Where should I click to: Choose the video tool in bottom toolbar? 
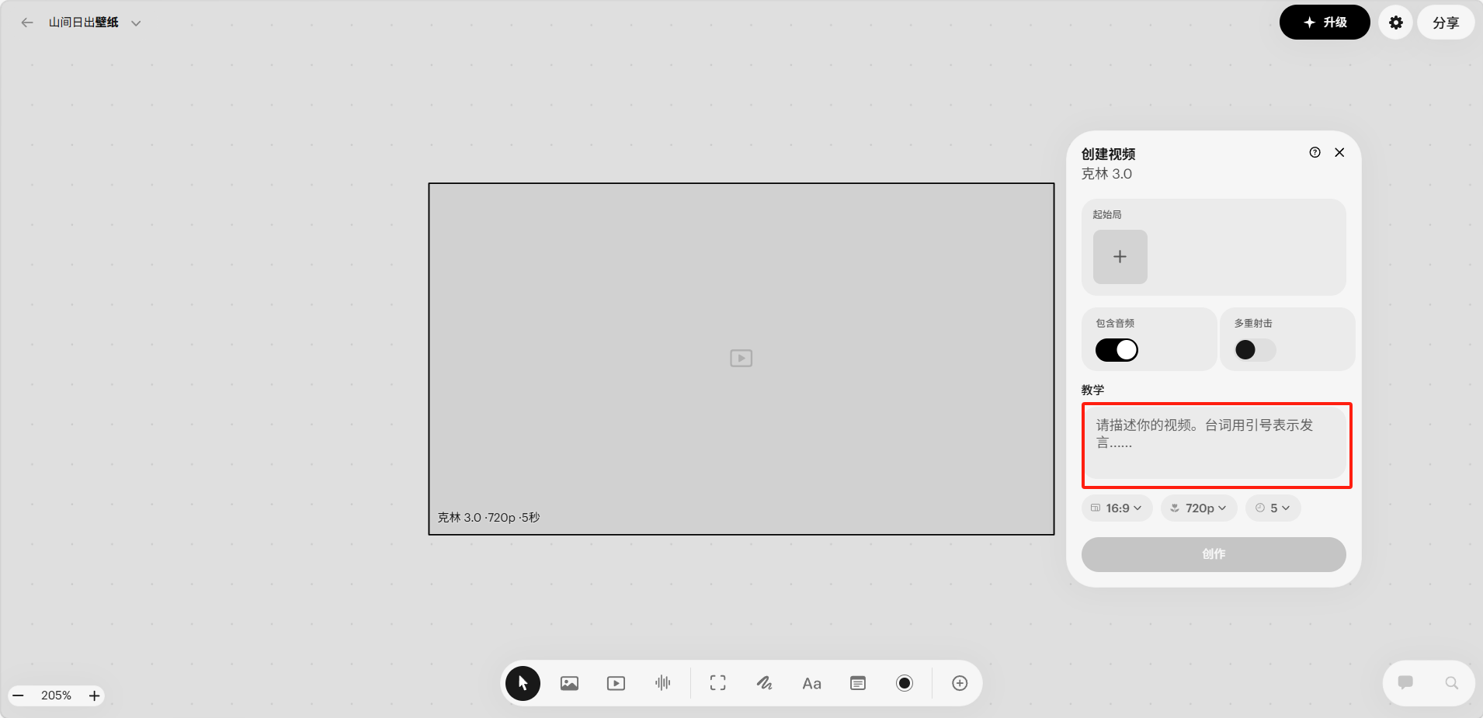pos(616,683)
